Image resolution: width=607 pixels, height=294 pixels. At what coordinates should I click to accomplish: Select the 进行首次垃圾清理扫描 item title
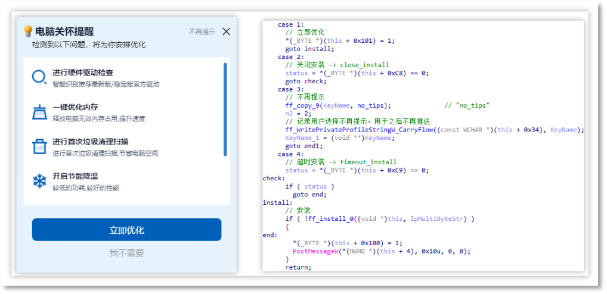click(91, 142)
